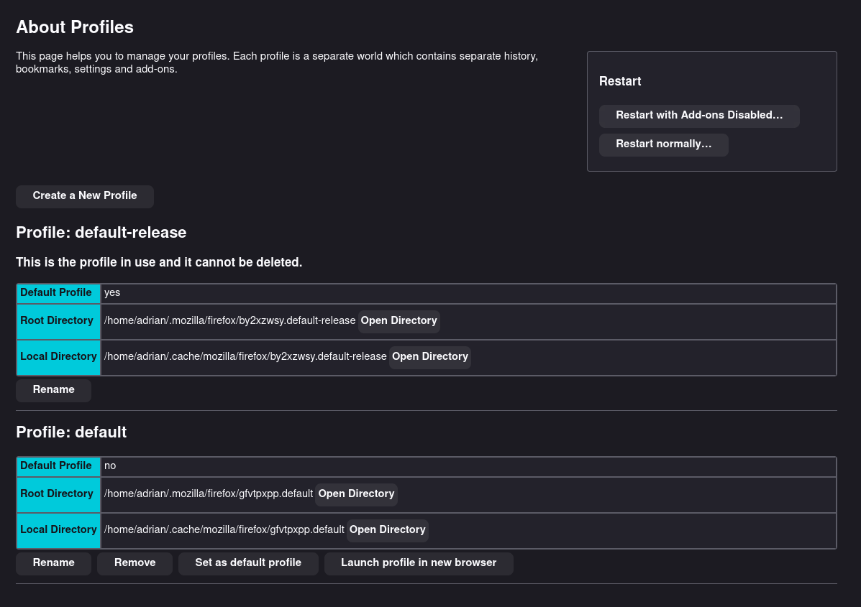861x607 pixels.
Task: Click the Restart box heading
Action: tap(620, 82)
